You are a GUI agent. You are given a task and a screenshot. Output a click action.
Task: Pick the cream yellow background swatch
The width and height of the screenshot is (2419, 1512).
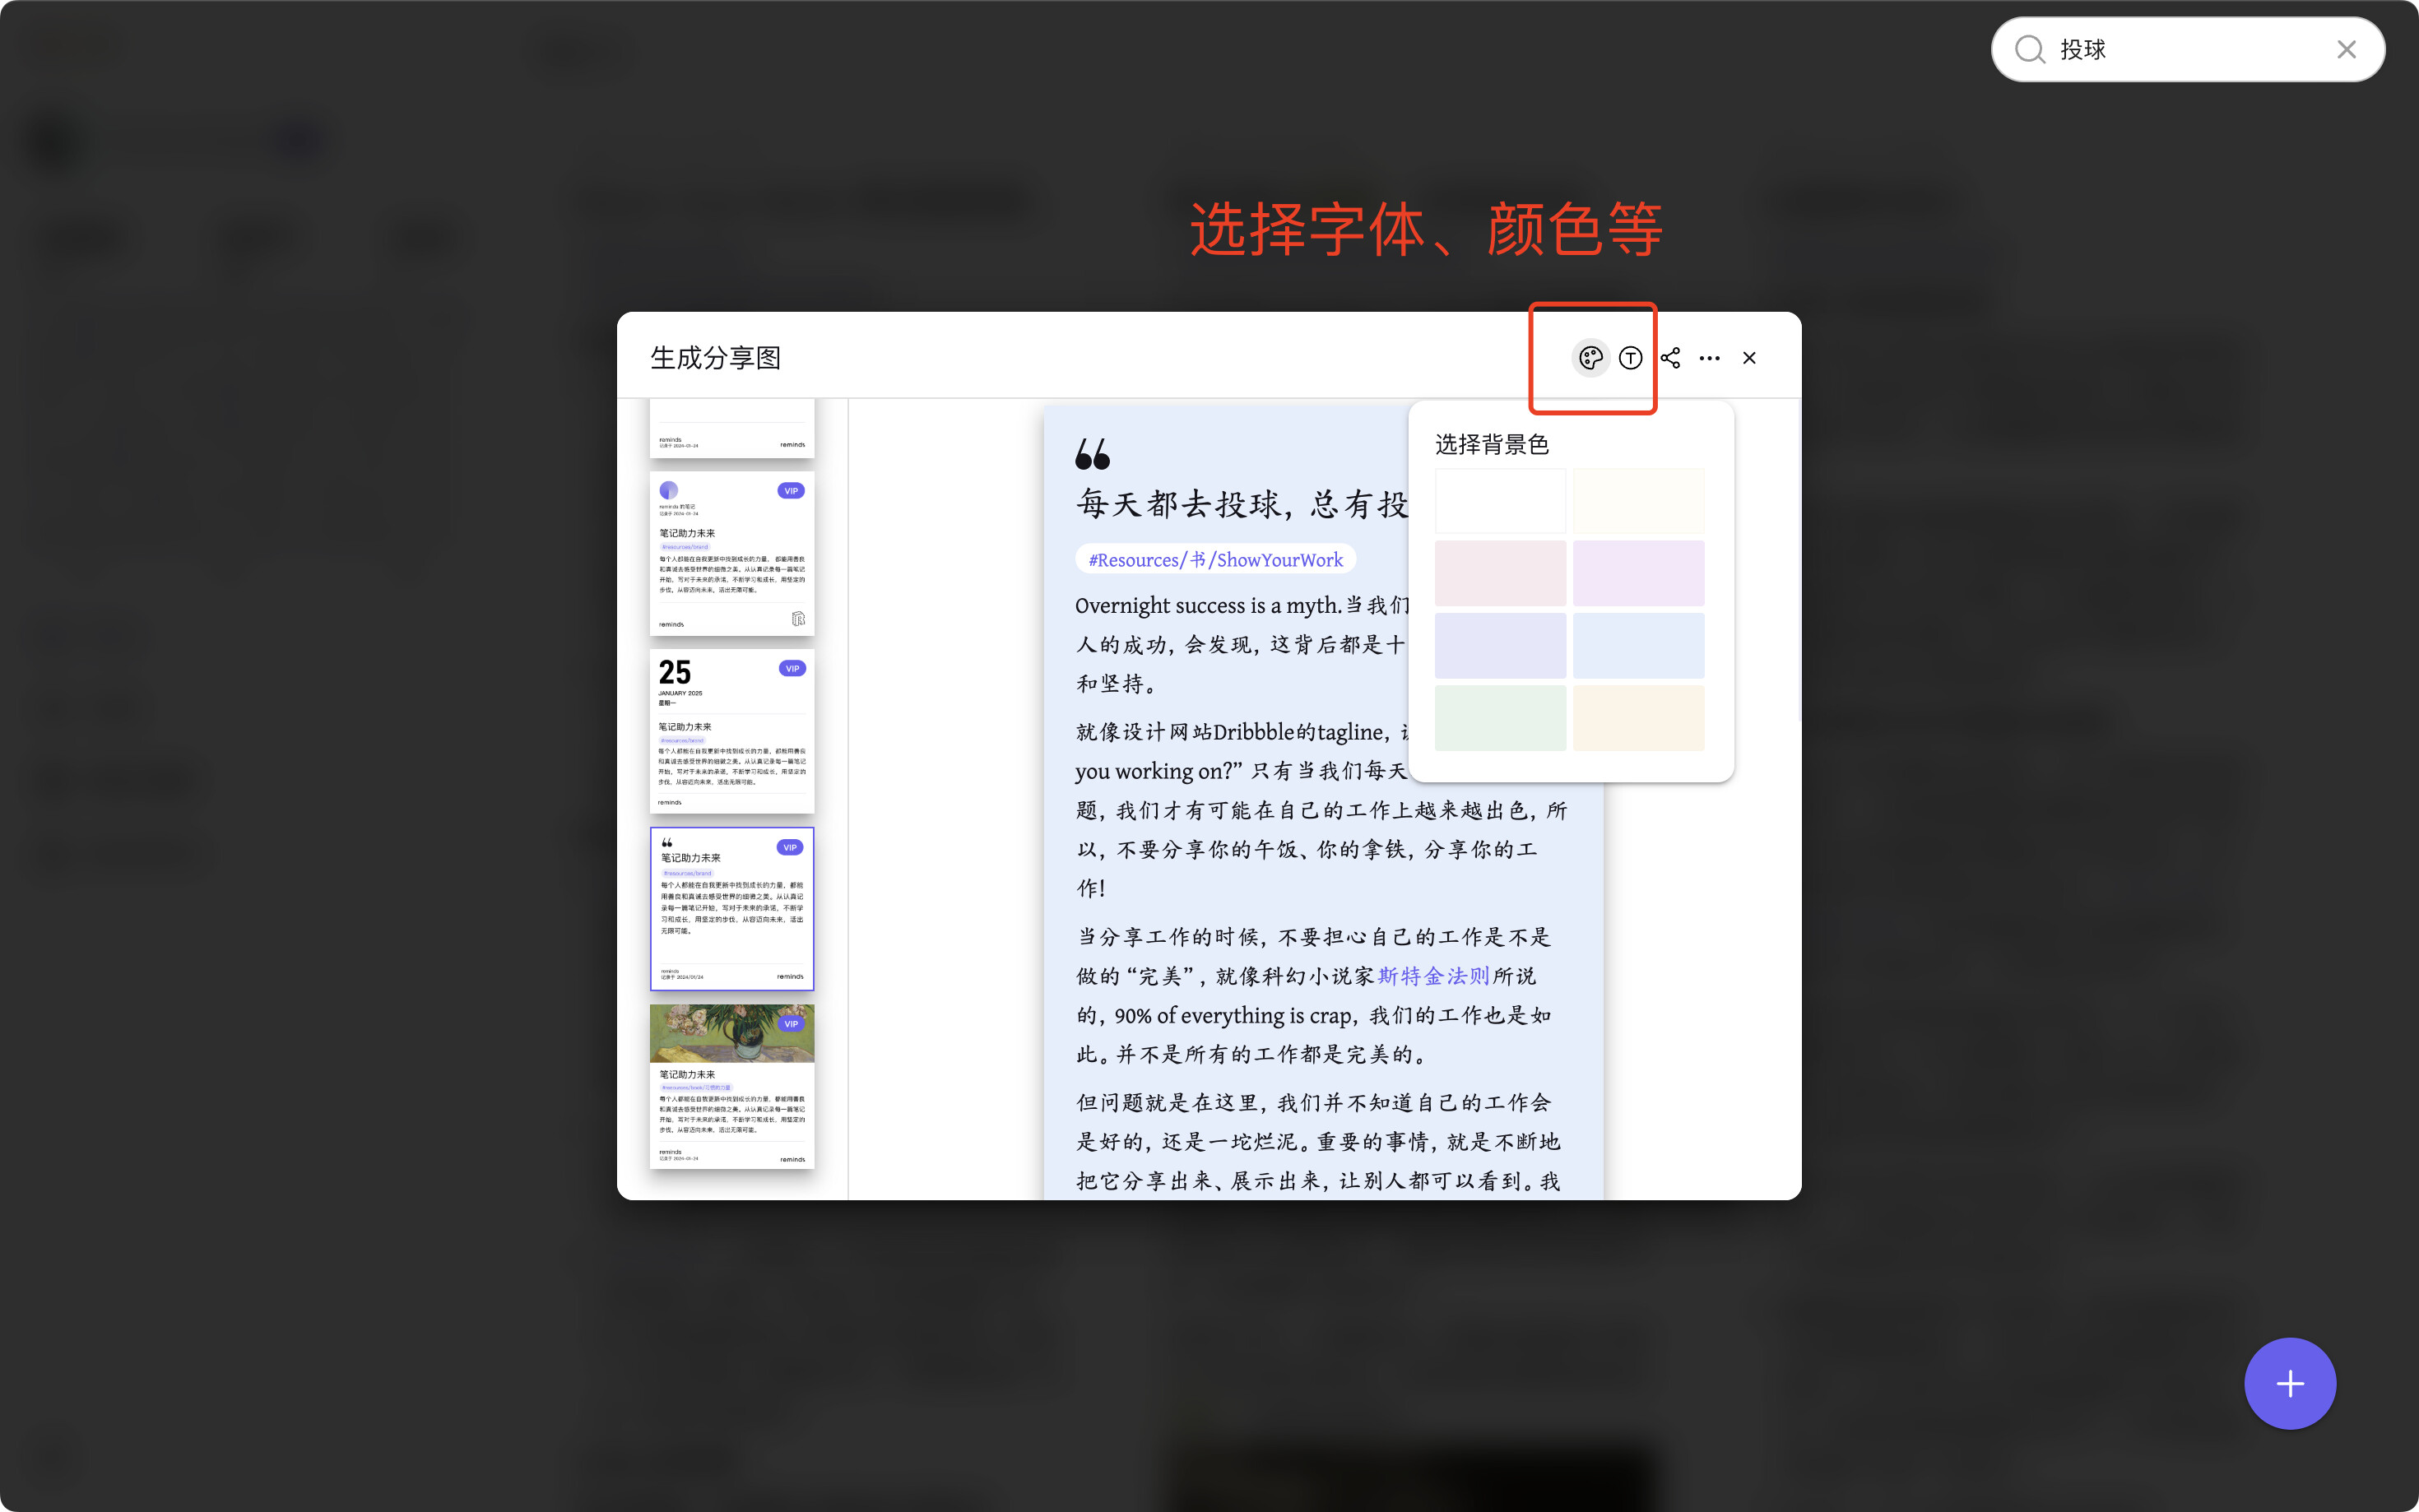1638,718
